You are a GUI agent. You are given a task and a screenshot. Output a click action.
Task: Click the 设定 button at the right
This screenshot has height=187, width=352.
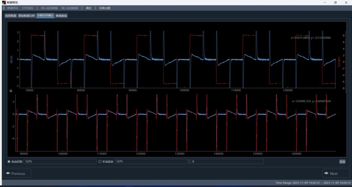[x=342, y=162]
